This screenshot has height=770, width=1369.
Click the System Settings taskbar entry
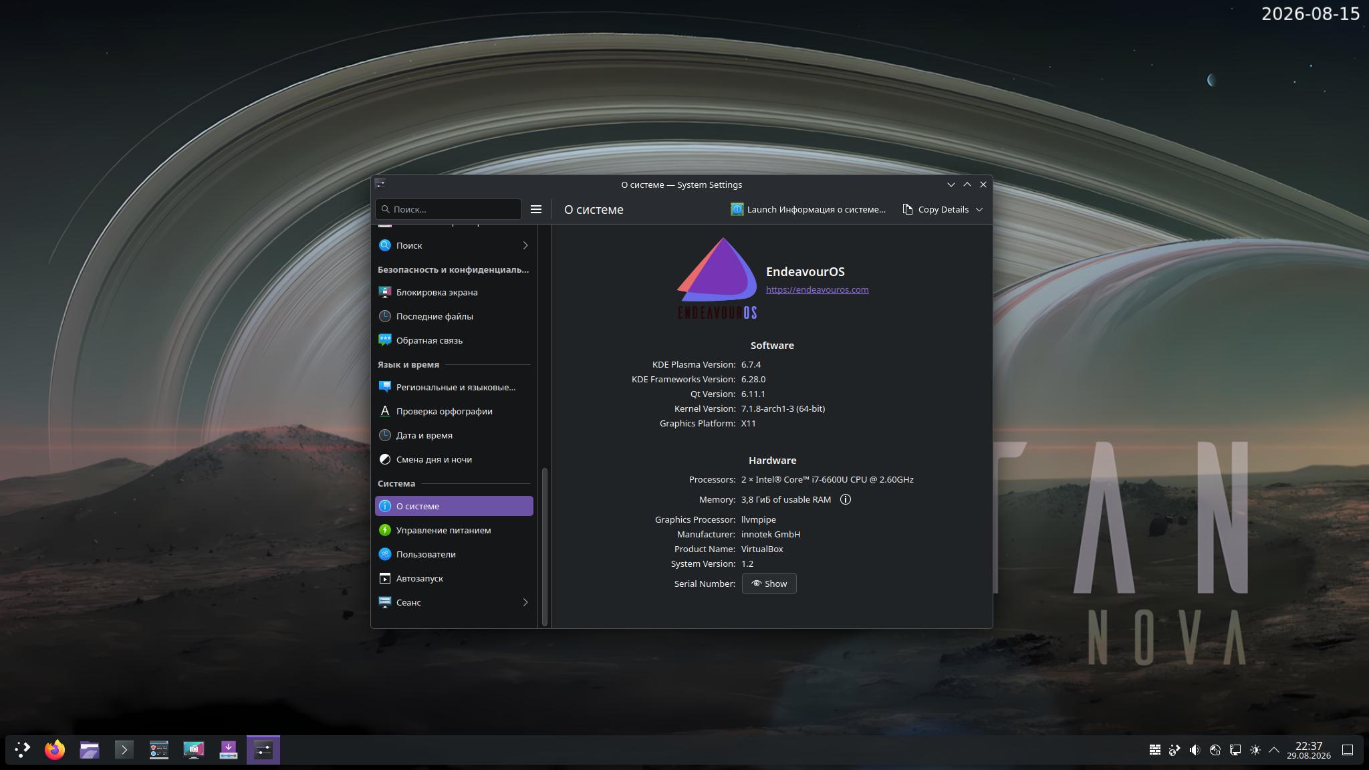[263, 750]
